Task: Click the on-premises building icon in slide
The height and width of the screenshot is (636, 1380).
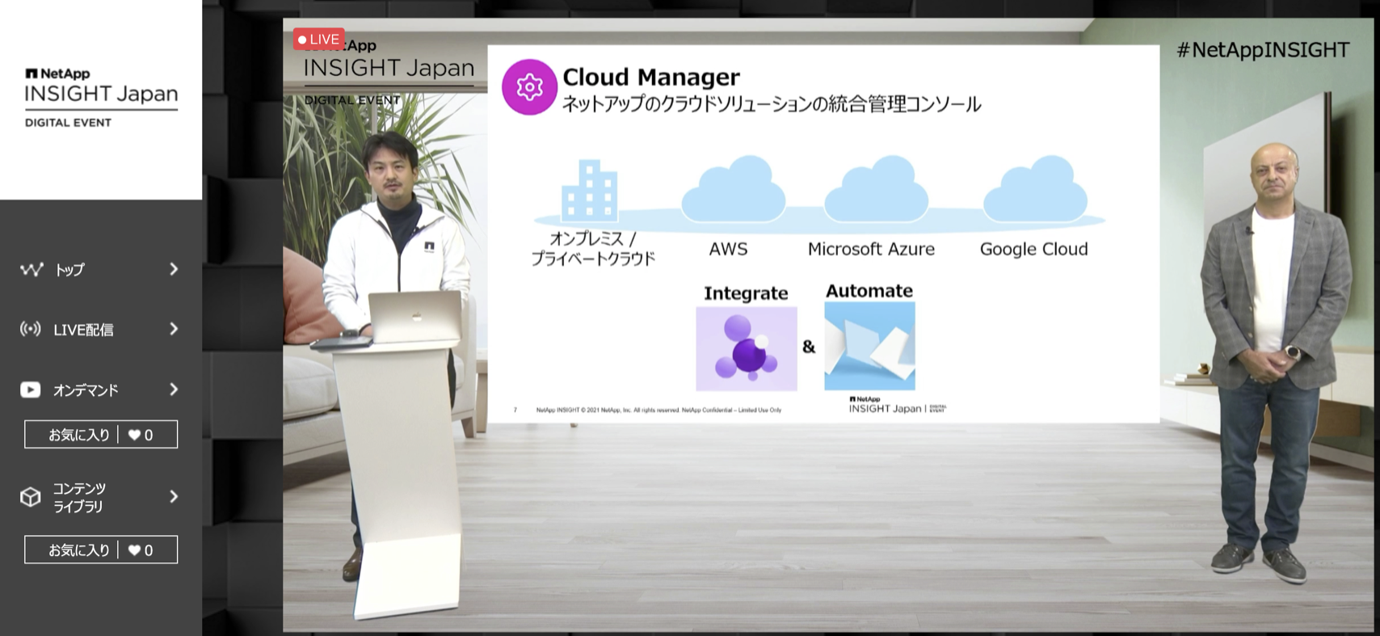Action: (589, 192)
